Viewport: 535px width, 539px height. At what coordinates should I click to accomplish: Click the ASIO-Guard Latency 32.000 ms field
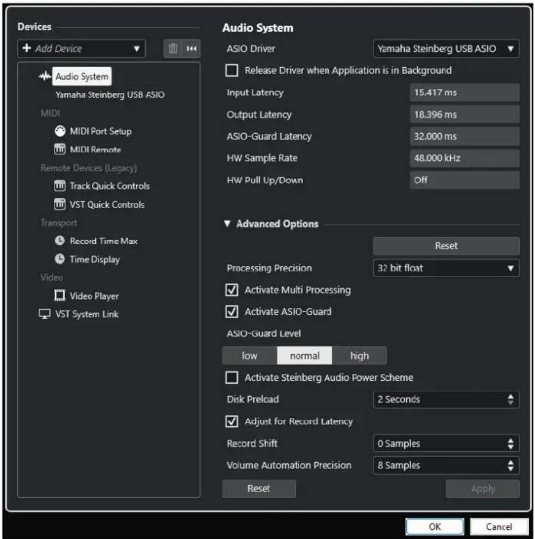464,136
